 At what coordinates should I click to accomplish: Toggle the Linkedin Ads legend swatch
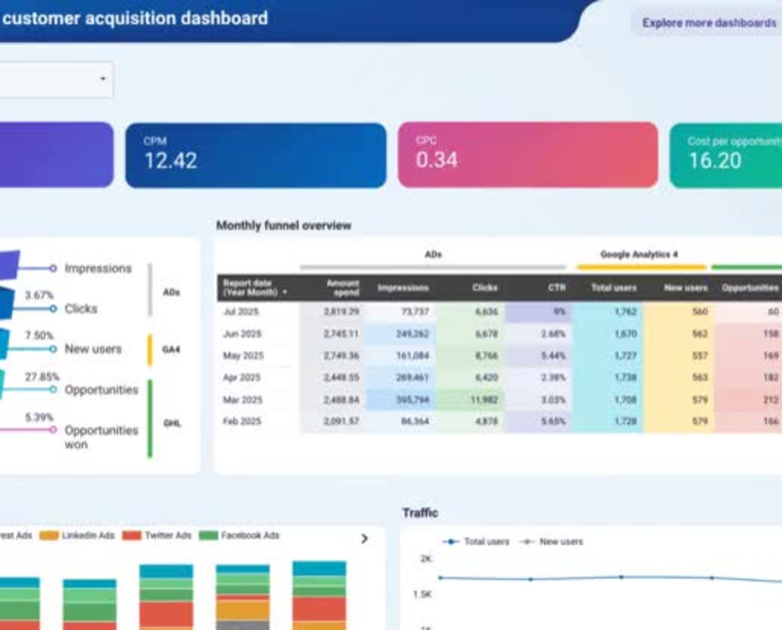click(x=49, y=535)
